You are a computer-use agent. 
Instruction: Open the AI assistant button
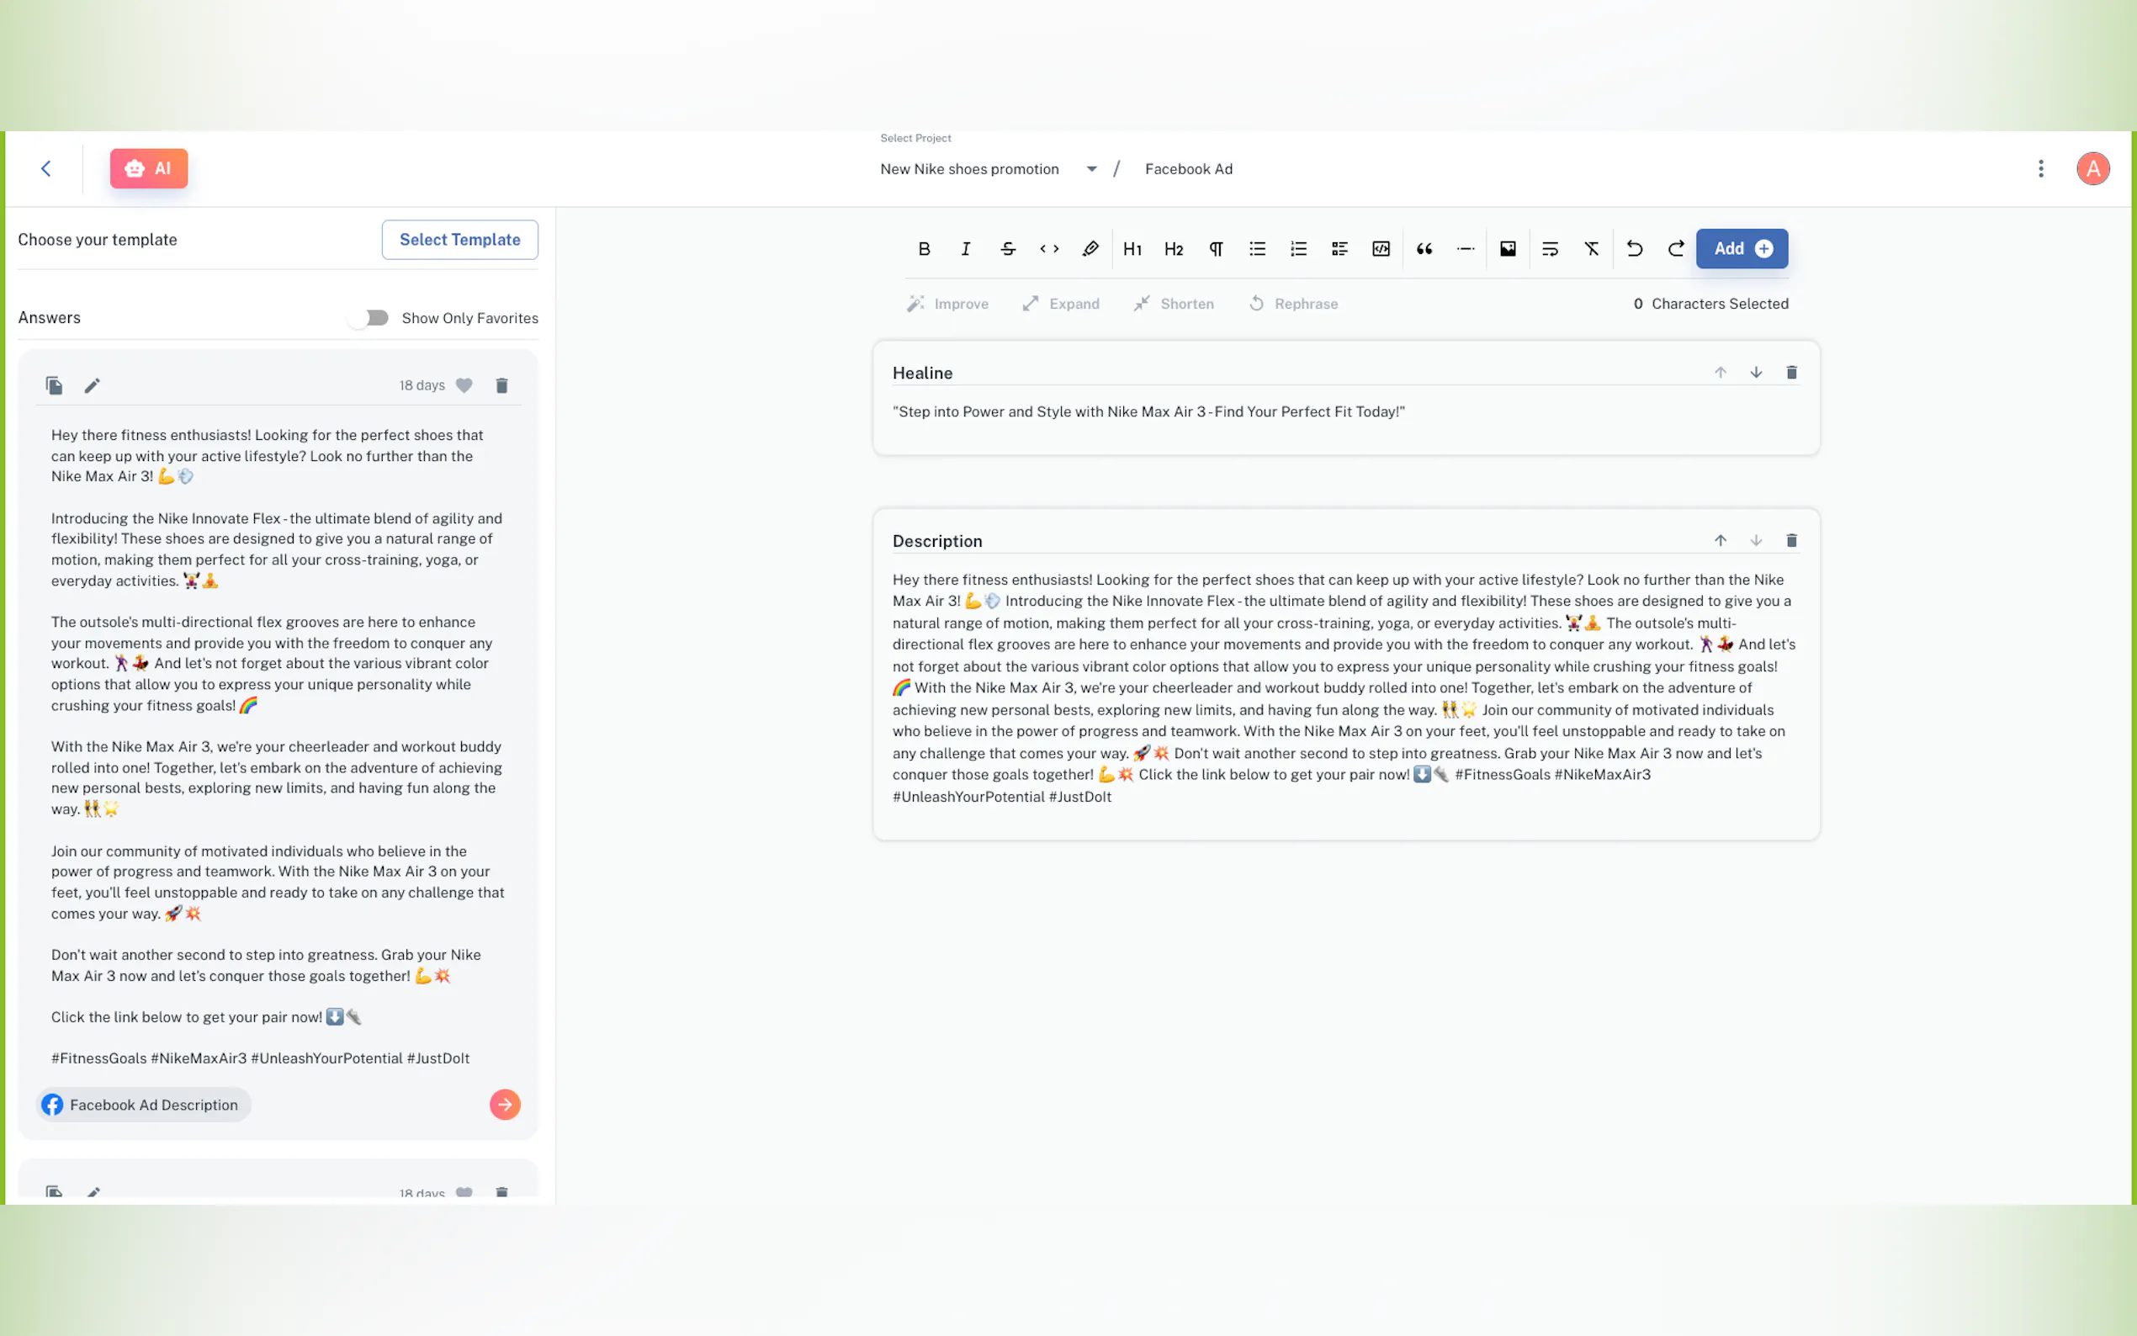(x=149, y=169)
